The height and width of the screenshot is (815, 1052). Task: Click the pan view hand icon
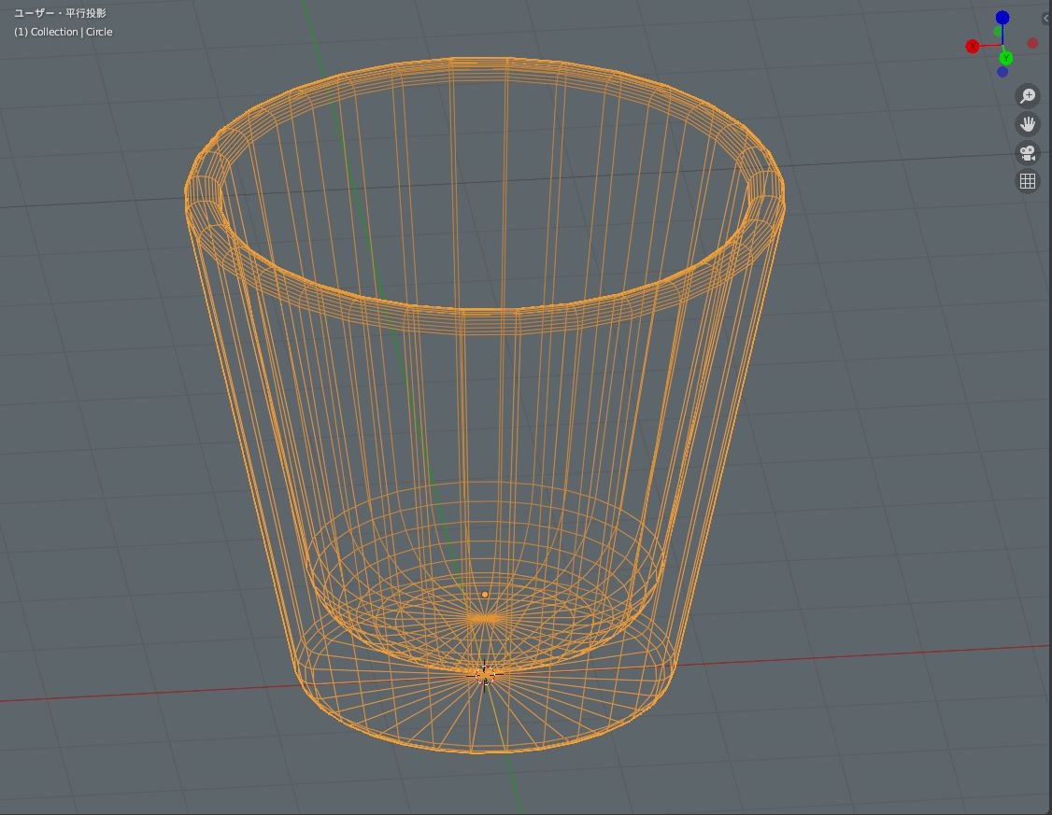coord(1027,125)
